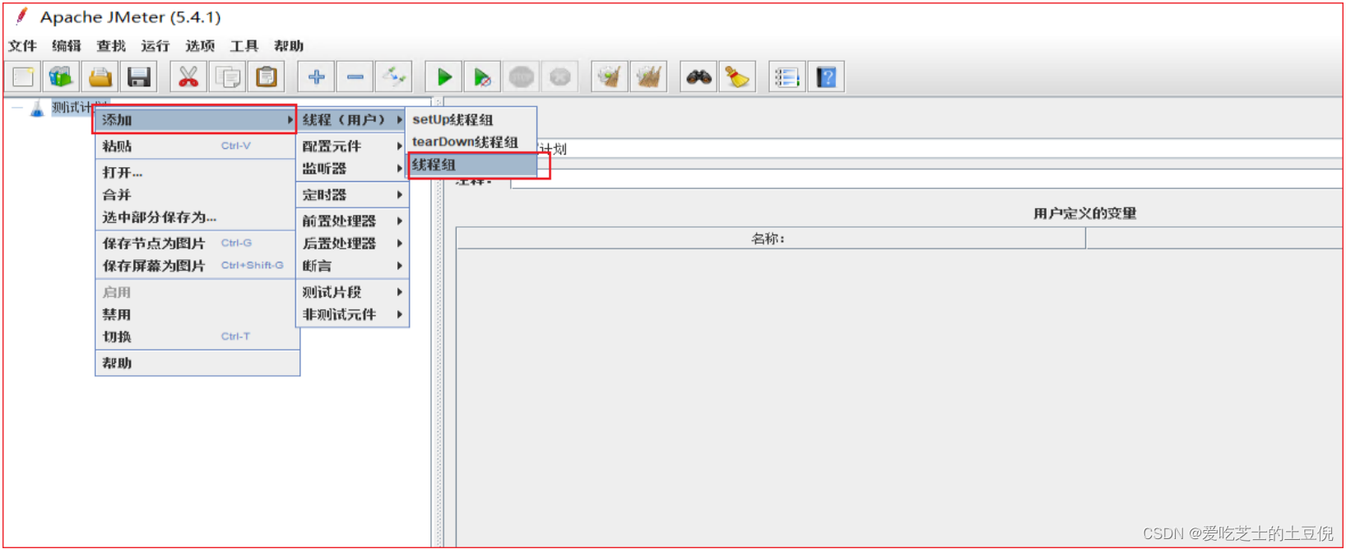Open the 运行 menu
1346x549 pixels.
click(x=155, y=46)
